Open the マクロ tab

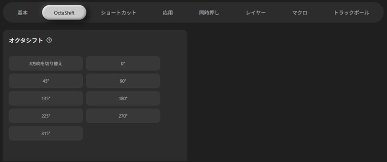pos(300,13)
